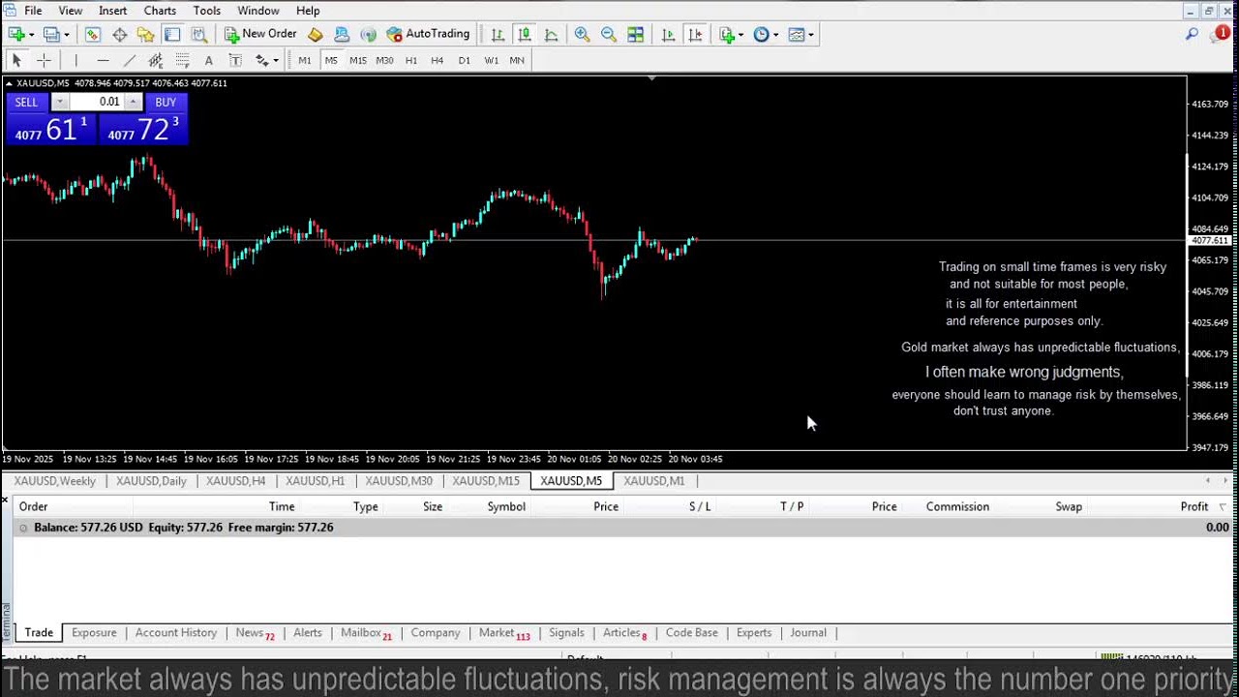The image size is (1239, 697).
Task: Open the File menu
Action: pos(33,11)
